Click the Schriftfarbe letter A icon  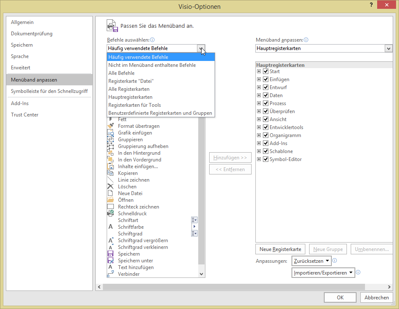click(x=110, y=227)
